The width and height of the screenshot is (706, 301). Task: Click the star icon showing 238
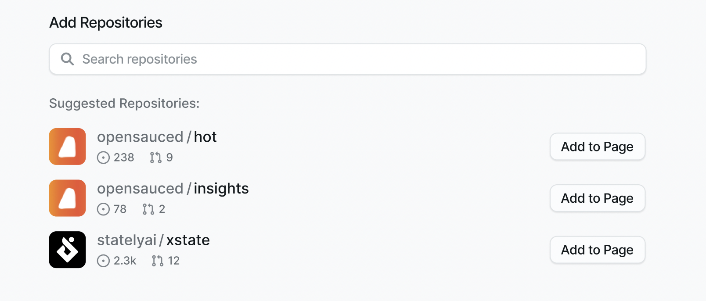pyautogui.click(x=103, y=158)
